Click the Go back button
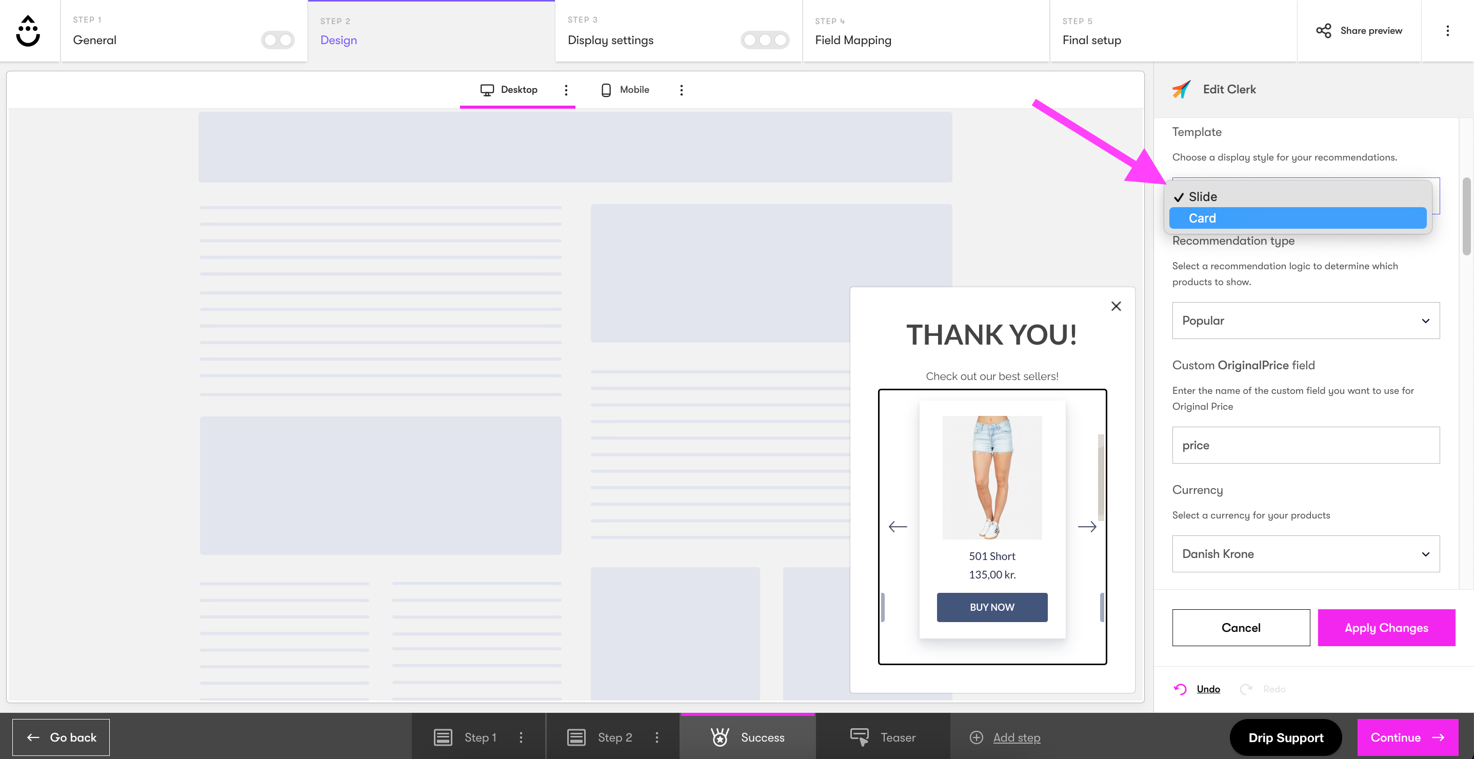This screenshot has width=1474, height=759. pos(61,737)
